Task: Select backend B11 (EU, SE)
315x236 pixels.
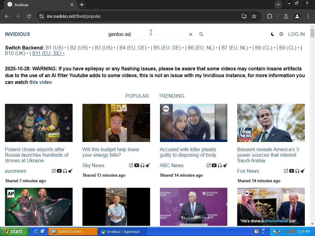Action: (x=48, y=53)
